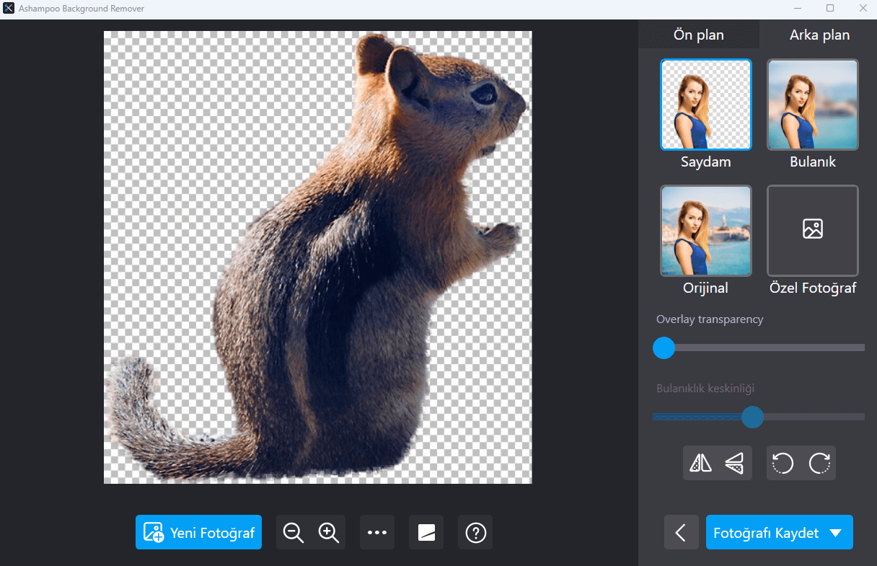Click the Bulanıklık keskinliği slider handle
Image resolution: width=877 pixels, height=566 pixels.
[752, 417]
